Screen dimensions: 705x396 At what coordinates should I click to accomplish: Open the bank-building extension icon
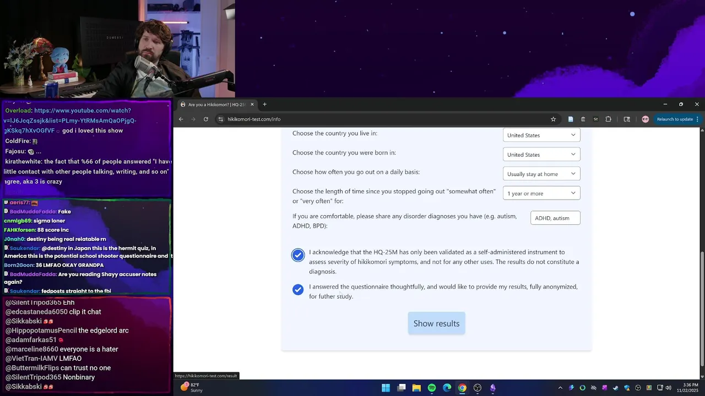point(583,119)
